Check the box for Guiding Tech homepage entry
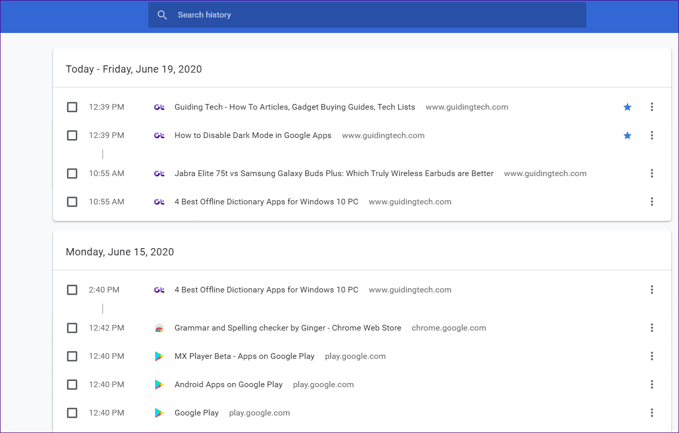679x433 pixels. pyautogui.click(x=72, y=107)
